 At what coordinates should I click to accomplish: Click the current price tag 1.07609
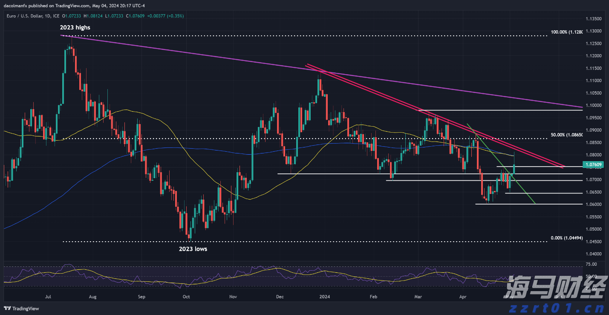tap(593, 164)
